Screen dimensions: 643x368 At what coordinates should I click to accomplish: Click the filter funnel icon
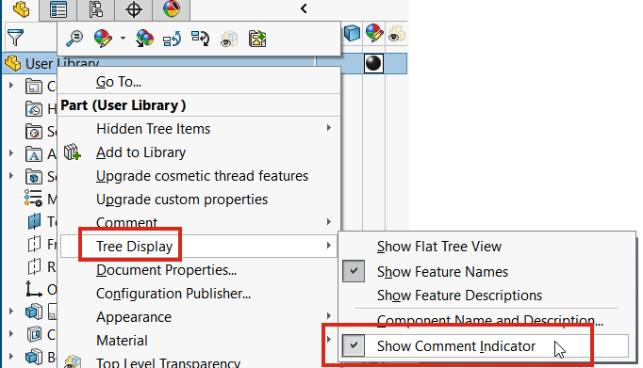coord(16,38)
